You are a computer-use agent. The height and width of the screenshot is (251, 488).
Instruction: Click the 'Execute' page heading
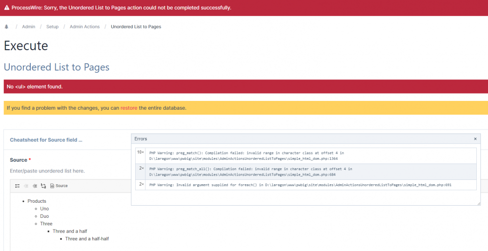[x=26, y=46]
